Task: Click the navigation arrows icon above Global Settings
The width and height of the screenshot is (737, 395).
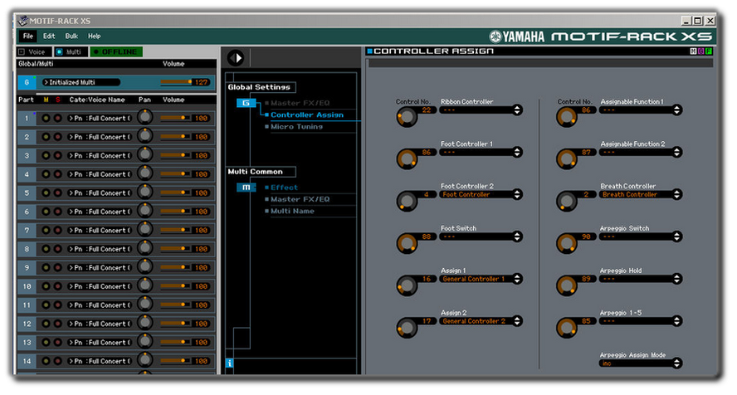Action: coord(236,58)
